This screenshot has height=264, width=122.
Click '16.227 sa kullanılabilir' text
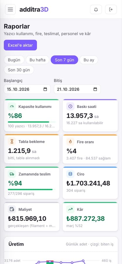(85, 123)
